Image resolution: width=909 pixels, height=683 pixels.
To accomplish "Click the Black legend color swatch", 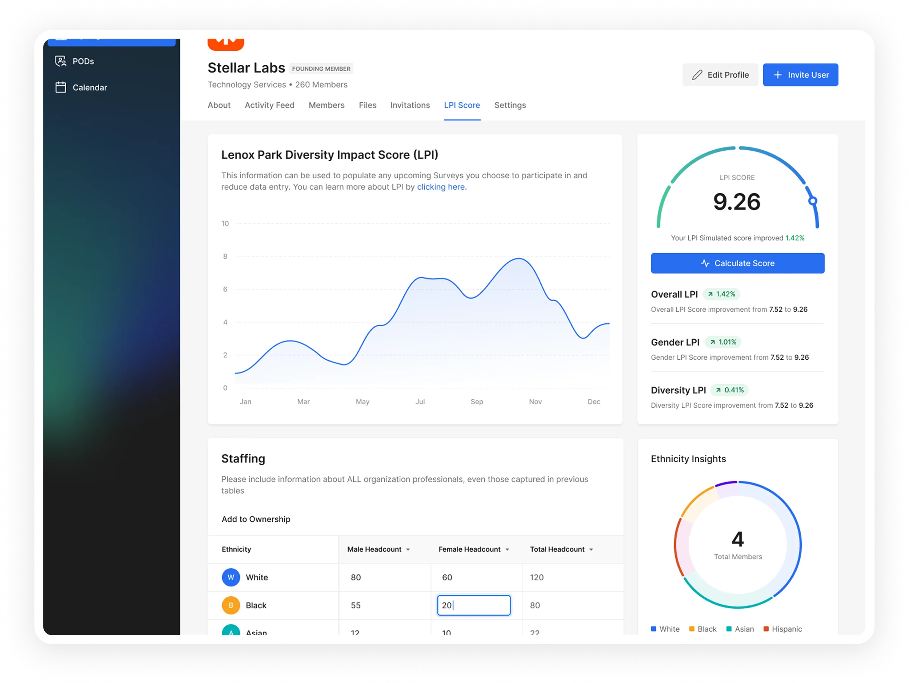I will click(692, 629).
